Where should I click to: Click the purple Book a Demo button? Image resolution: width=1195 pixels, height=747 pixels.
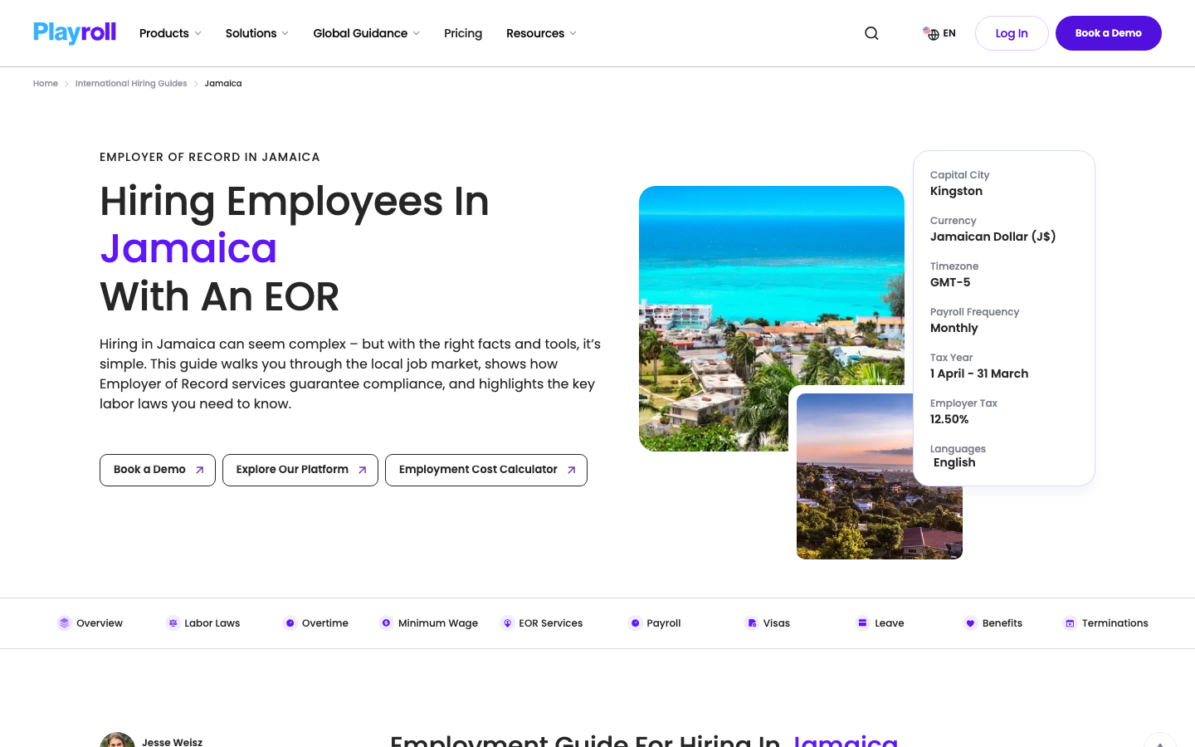(x=1109, y=33)
